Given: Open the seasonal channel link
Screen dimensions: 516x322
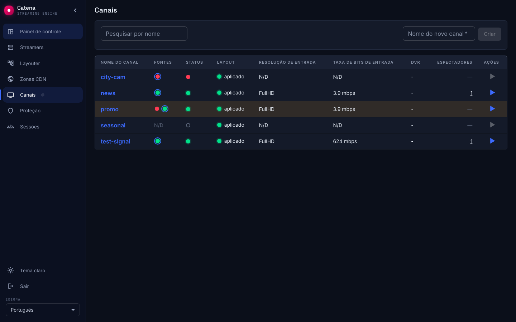Looking at the screenshot, I should [113, 125].
